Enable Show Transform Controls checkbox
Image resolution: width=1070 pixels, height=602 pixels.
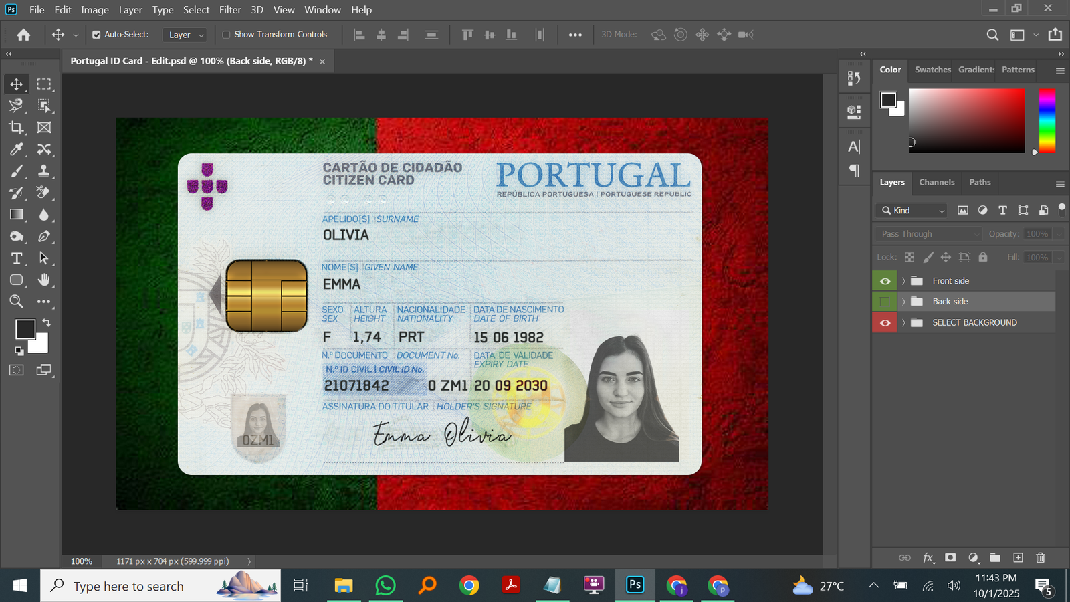226,35
